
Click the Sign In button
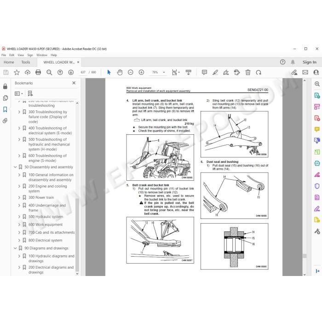tap(309, 62)
